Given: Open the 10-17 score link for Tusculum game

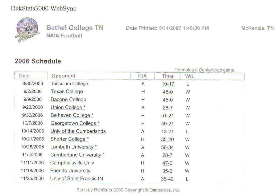Looking at the screenshot, I should 168,84.
